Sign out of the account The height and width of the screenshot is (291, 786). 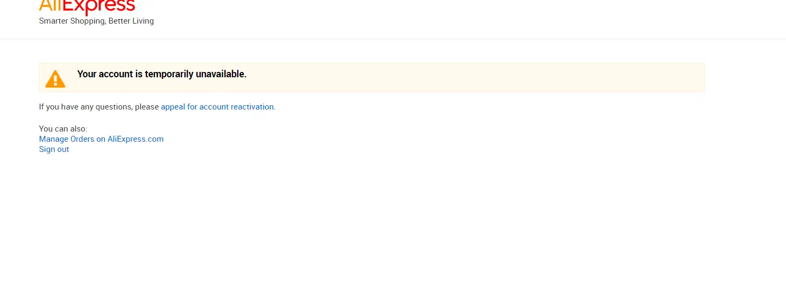click(x=54, y=149)
